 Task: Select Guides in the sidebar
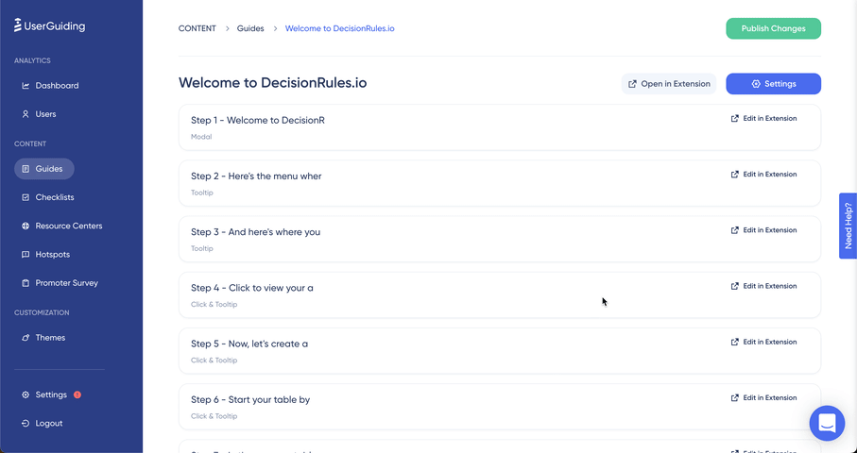pyautogui.click(x=44, y=169)
